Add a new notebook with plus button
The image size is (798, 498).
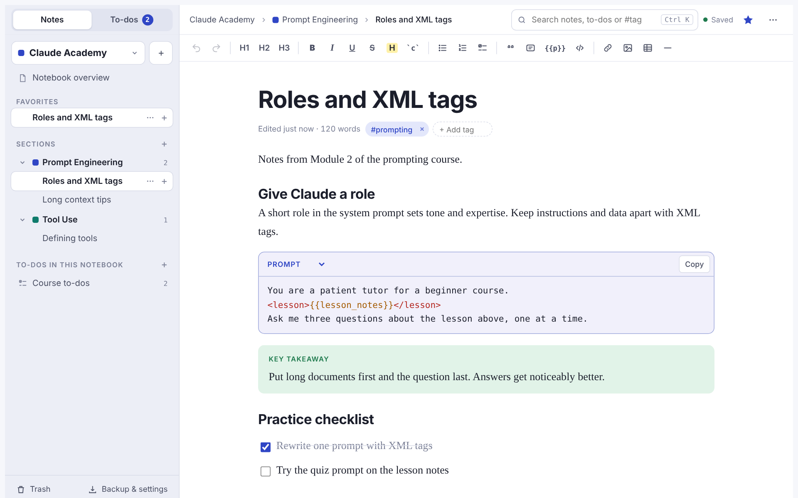point(161,53)
